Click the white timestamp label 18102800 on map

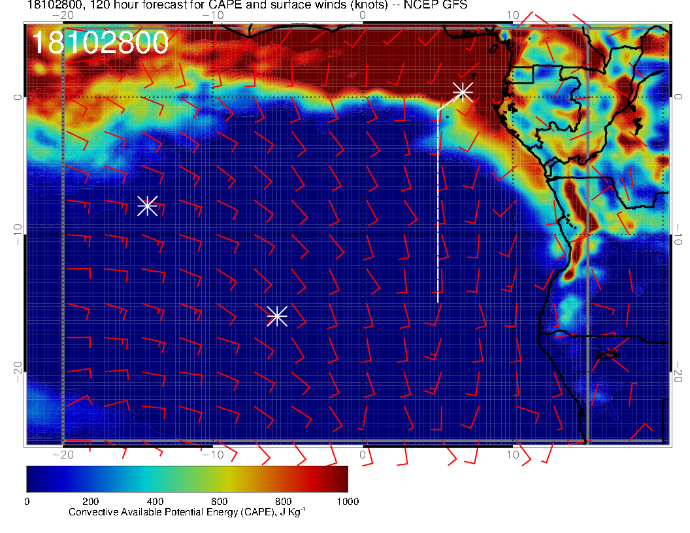click(100, 43)
